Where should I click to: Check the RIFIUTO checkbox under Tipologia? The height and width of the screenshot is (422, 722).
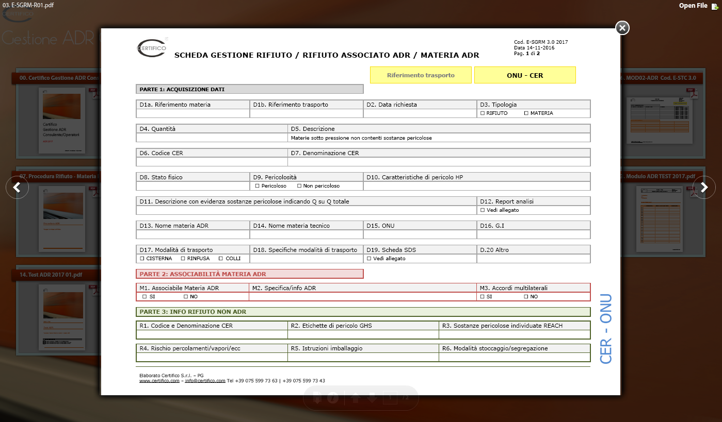(x=482, y=113)
